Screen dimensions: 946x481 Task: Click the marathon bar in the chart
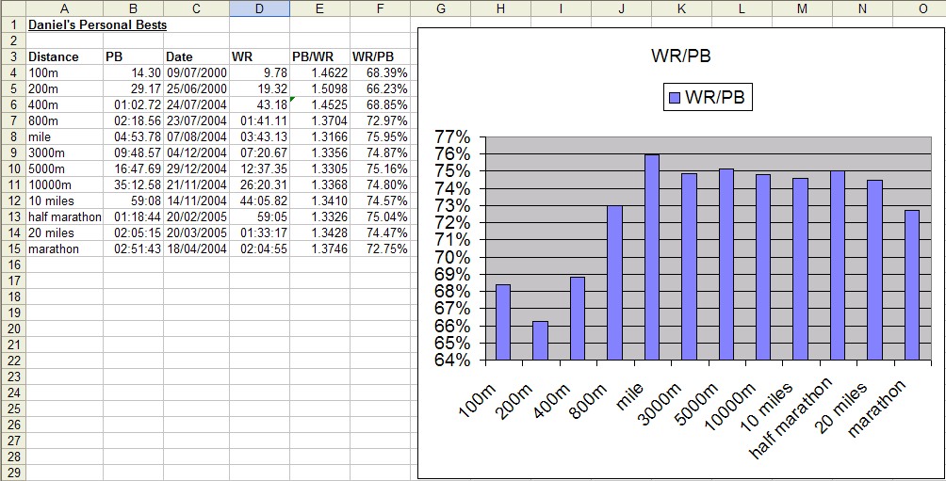pos(911,284)
